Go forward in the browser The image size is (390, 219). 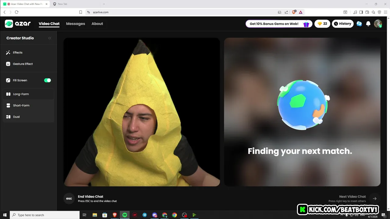click(x=10, y=12)
